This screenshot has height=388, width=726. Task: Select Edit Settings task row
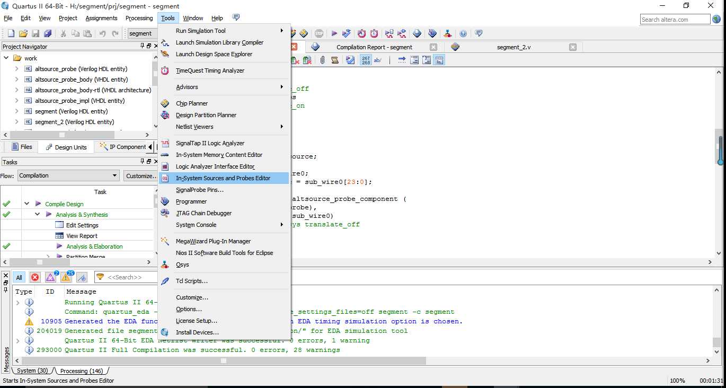tap(82, 225)
